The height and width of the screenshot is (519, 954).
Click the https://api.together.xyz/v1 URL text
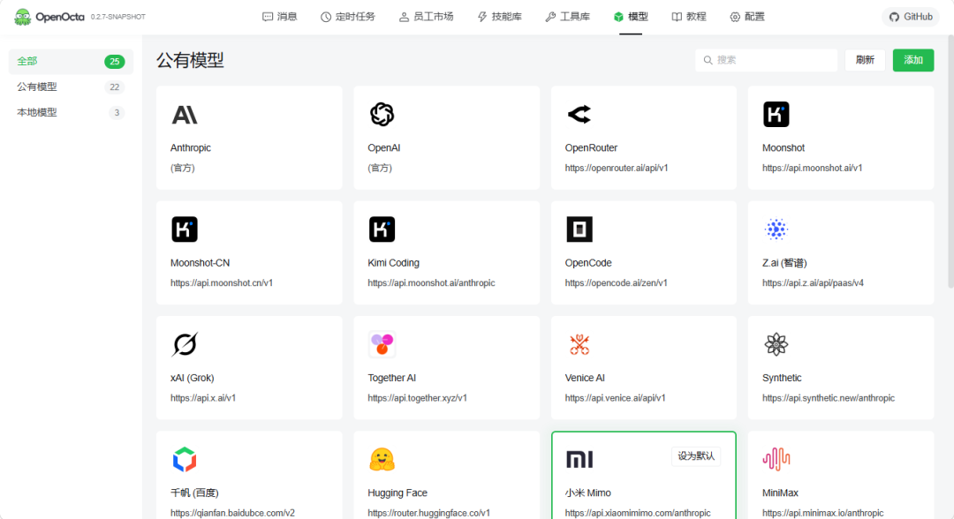pos(417,397)
